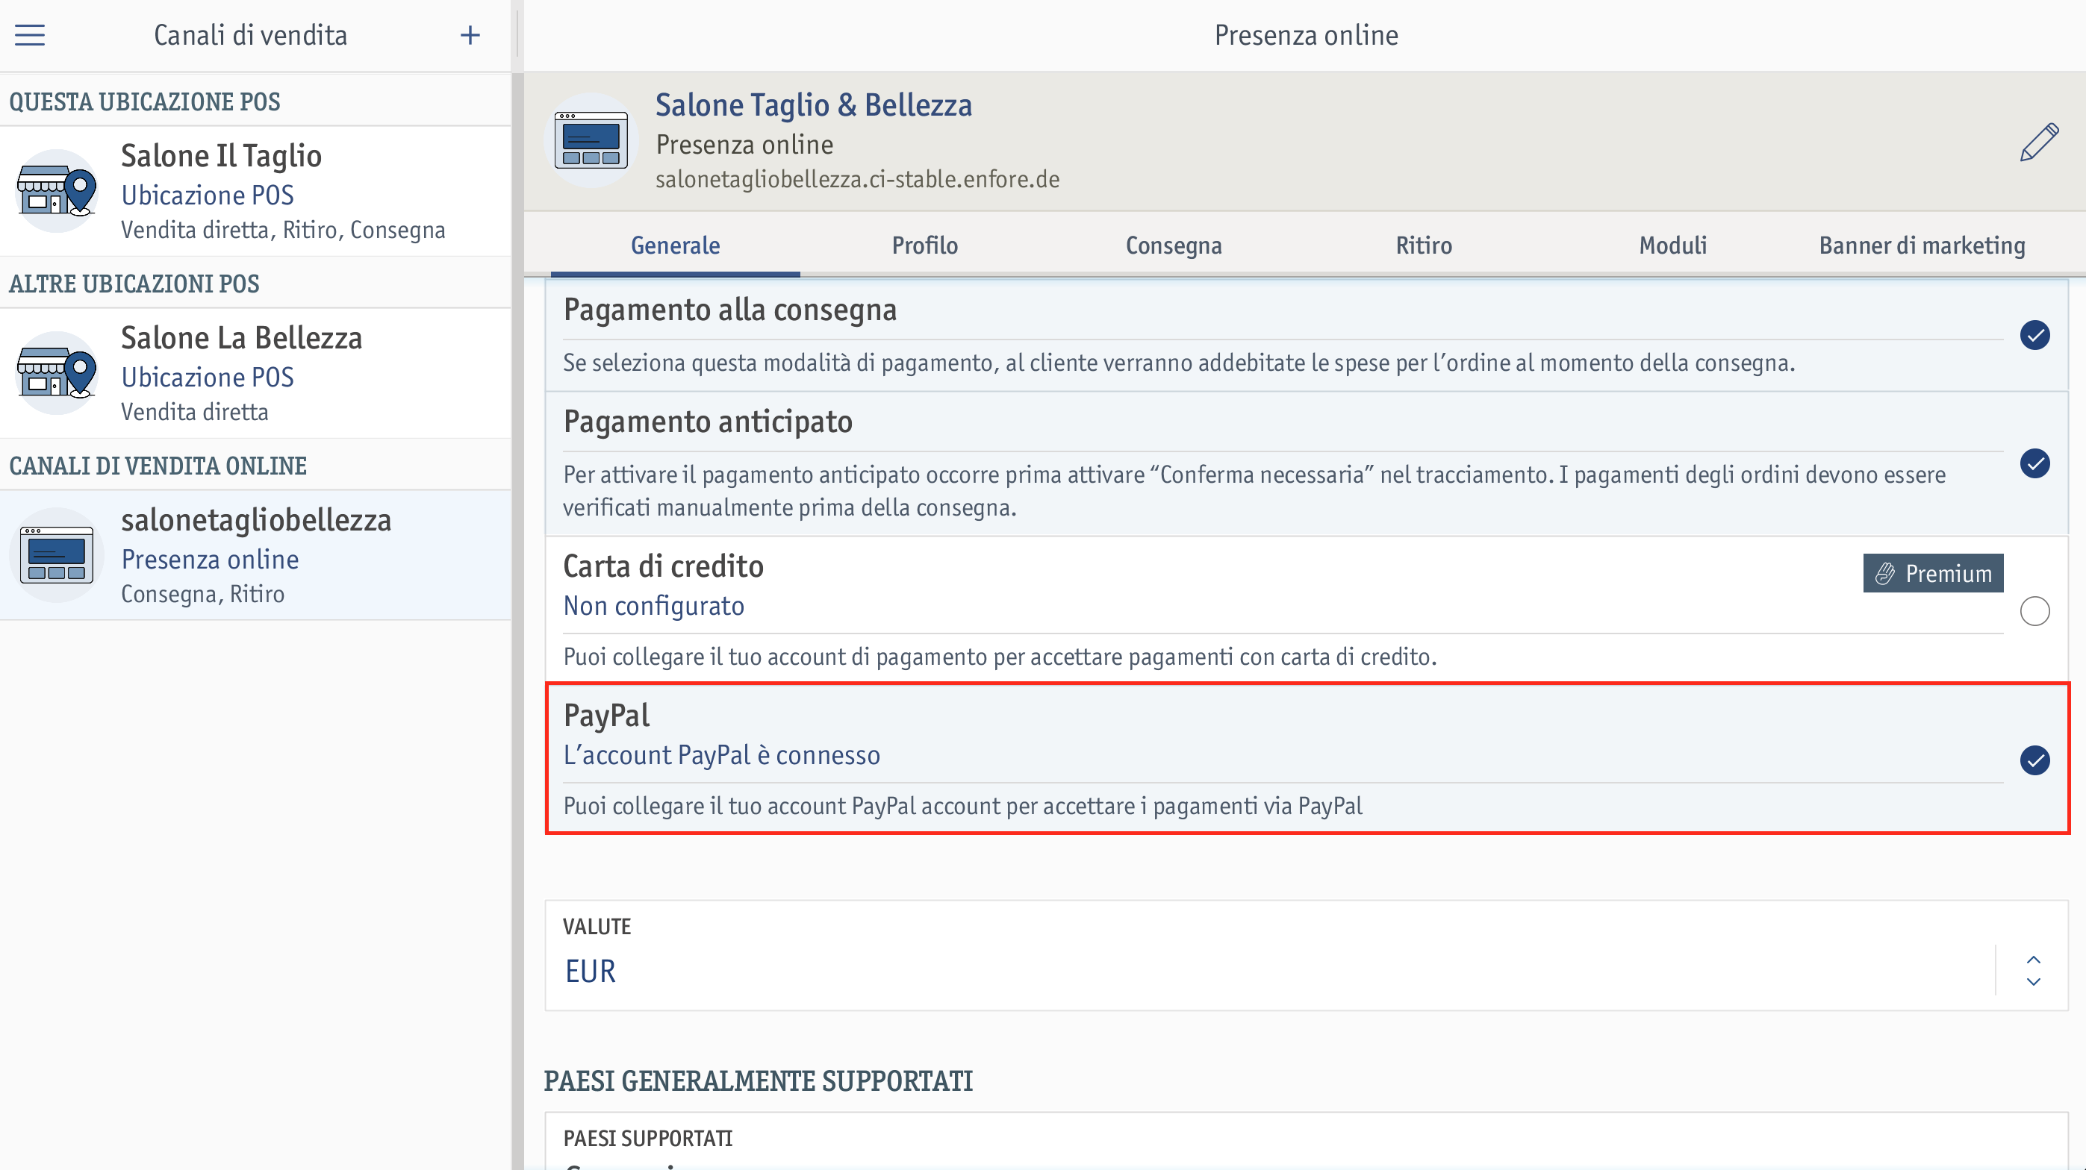2086x1170 pixels.
Task: Click the Salone Il Taglio store location icon
Action: pyautogui.click(x=56, y=192)
